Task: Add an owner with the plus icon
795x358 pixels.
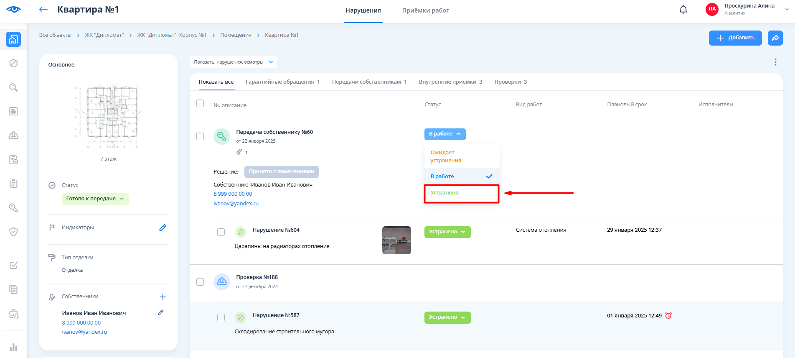Action: pos(163,297)
